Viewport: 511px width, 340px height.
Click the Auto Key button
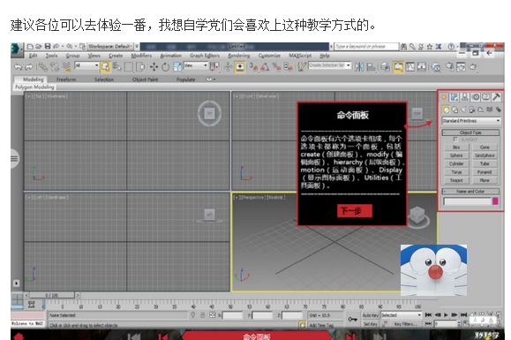pyautogui.click(x=371, y=315)
